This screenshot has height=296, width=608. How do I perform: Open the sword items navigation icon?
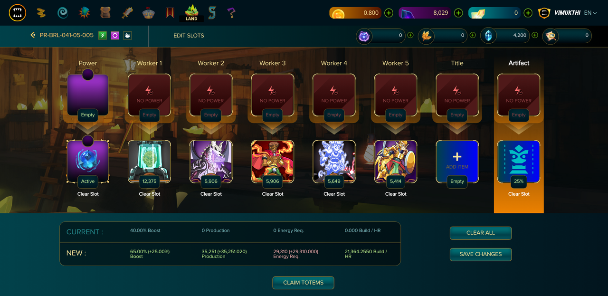(x=127, y=13)
